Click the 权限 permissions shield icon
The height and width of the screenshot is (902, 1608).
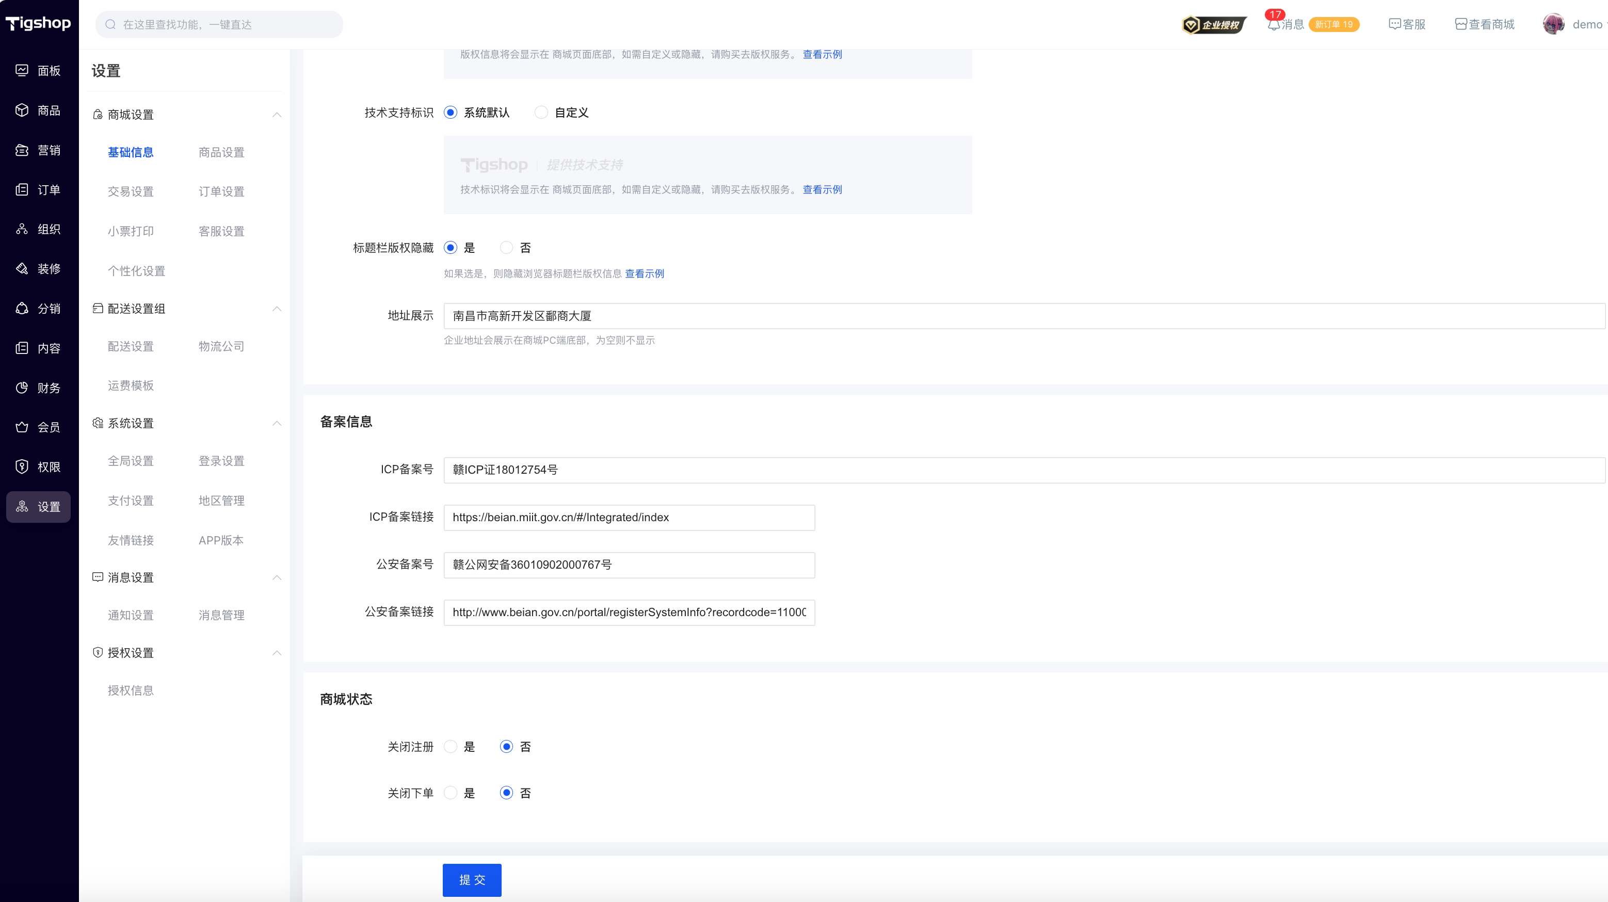(x=22, y=466)
